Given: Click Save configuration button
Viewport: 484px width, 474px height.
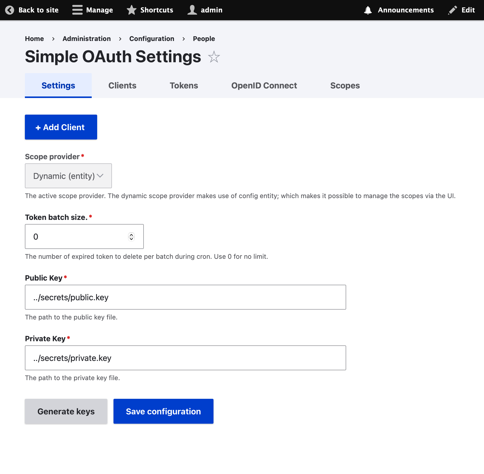Looking at the screenshot, I should coord(163,411).
